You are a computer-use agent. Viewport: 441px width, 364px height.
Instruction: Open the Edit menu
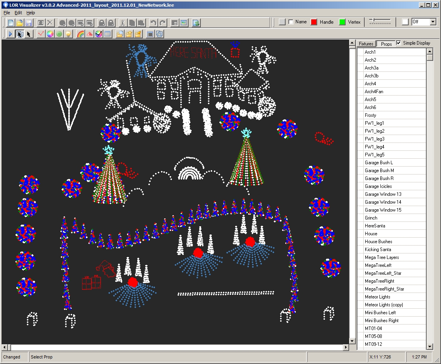(19, 13)
